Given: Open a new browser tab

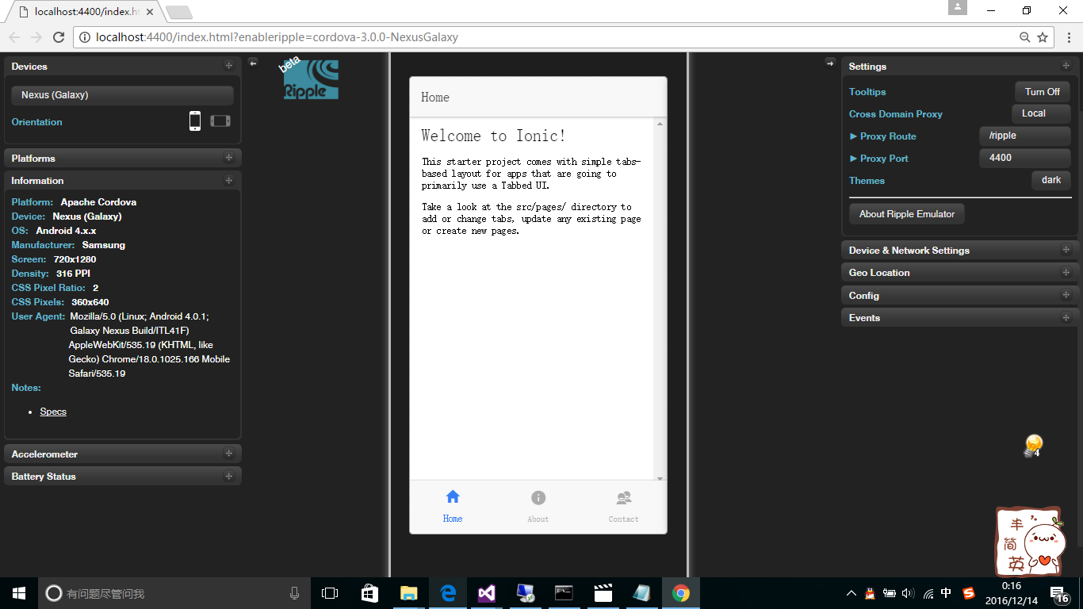Looking at the screenshot, I should coord(179,12).
